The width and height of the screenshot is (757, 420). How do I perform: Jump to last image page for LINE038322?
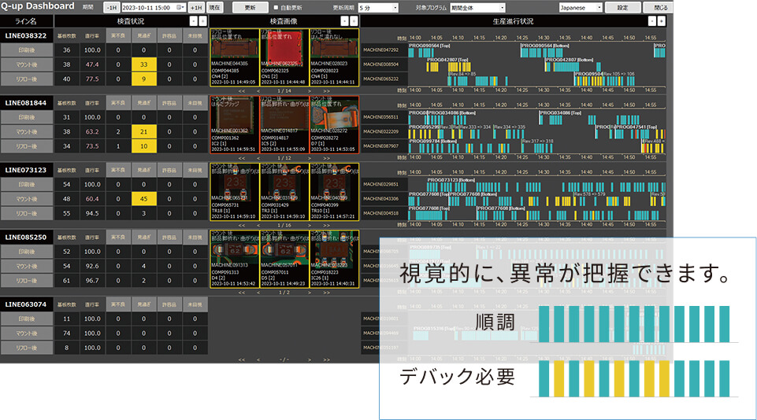(326, 90)
